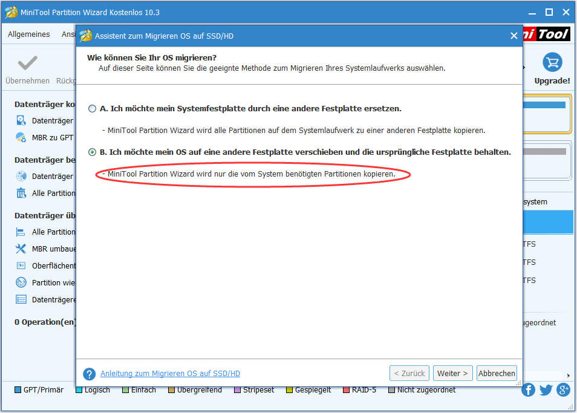Click the < Zurück button
The height and width of the screenshot is (413, 577).
coord(409,373)
